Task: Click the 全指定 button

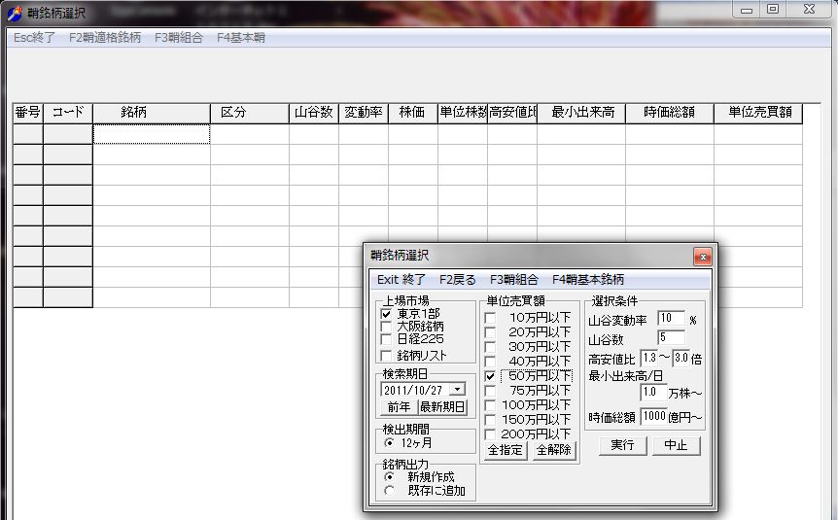Action: pos(506,450)
